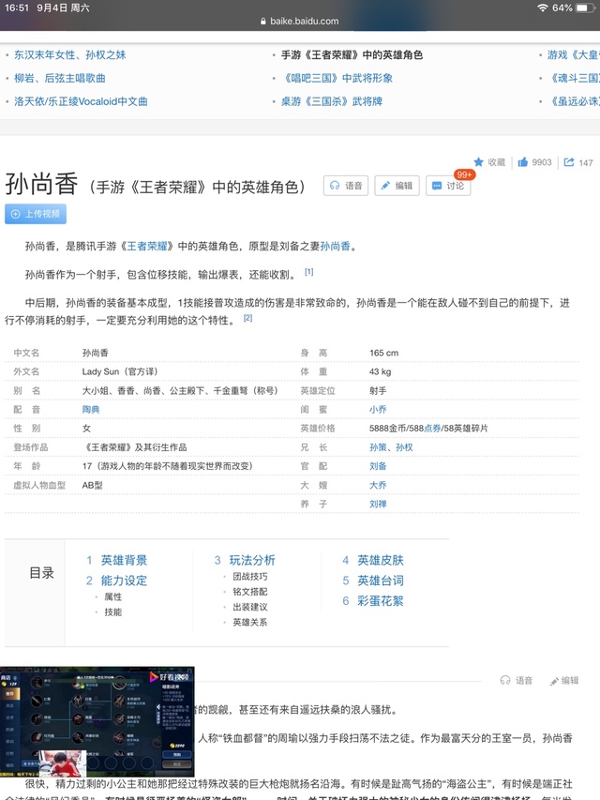Click the 点券 link in hero price
600x800 pixels.
click(432, 428)
